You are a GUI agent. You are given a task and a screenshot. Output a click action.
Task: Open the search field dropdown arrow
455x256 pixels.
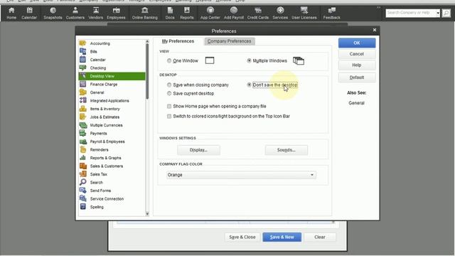pos(438,13)
